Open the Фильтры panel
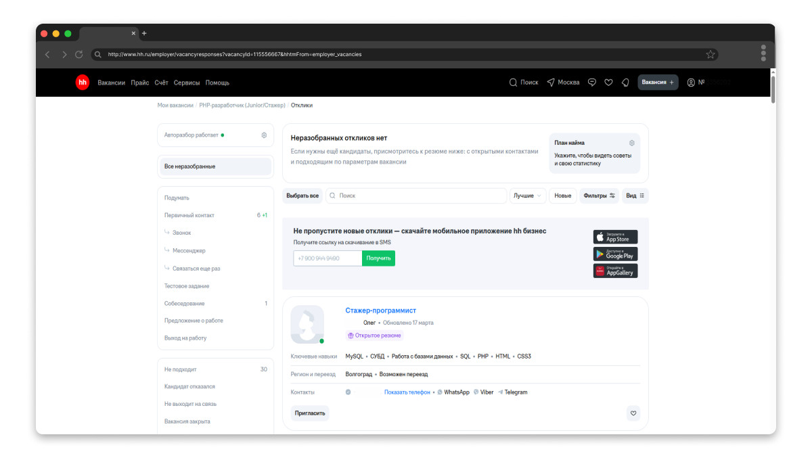Screen dimensions: 812x460 pos(599,195)
